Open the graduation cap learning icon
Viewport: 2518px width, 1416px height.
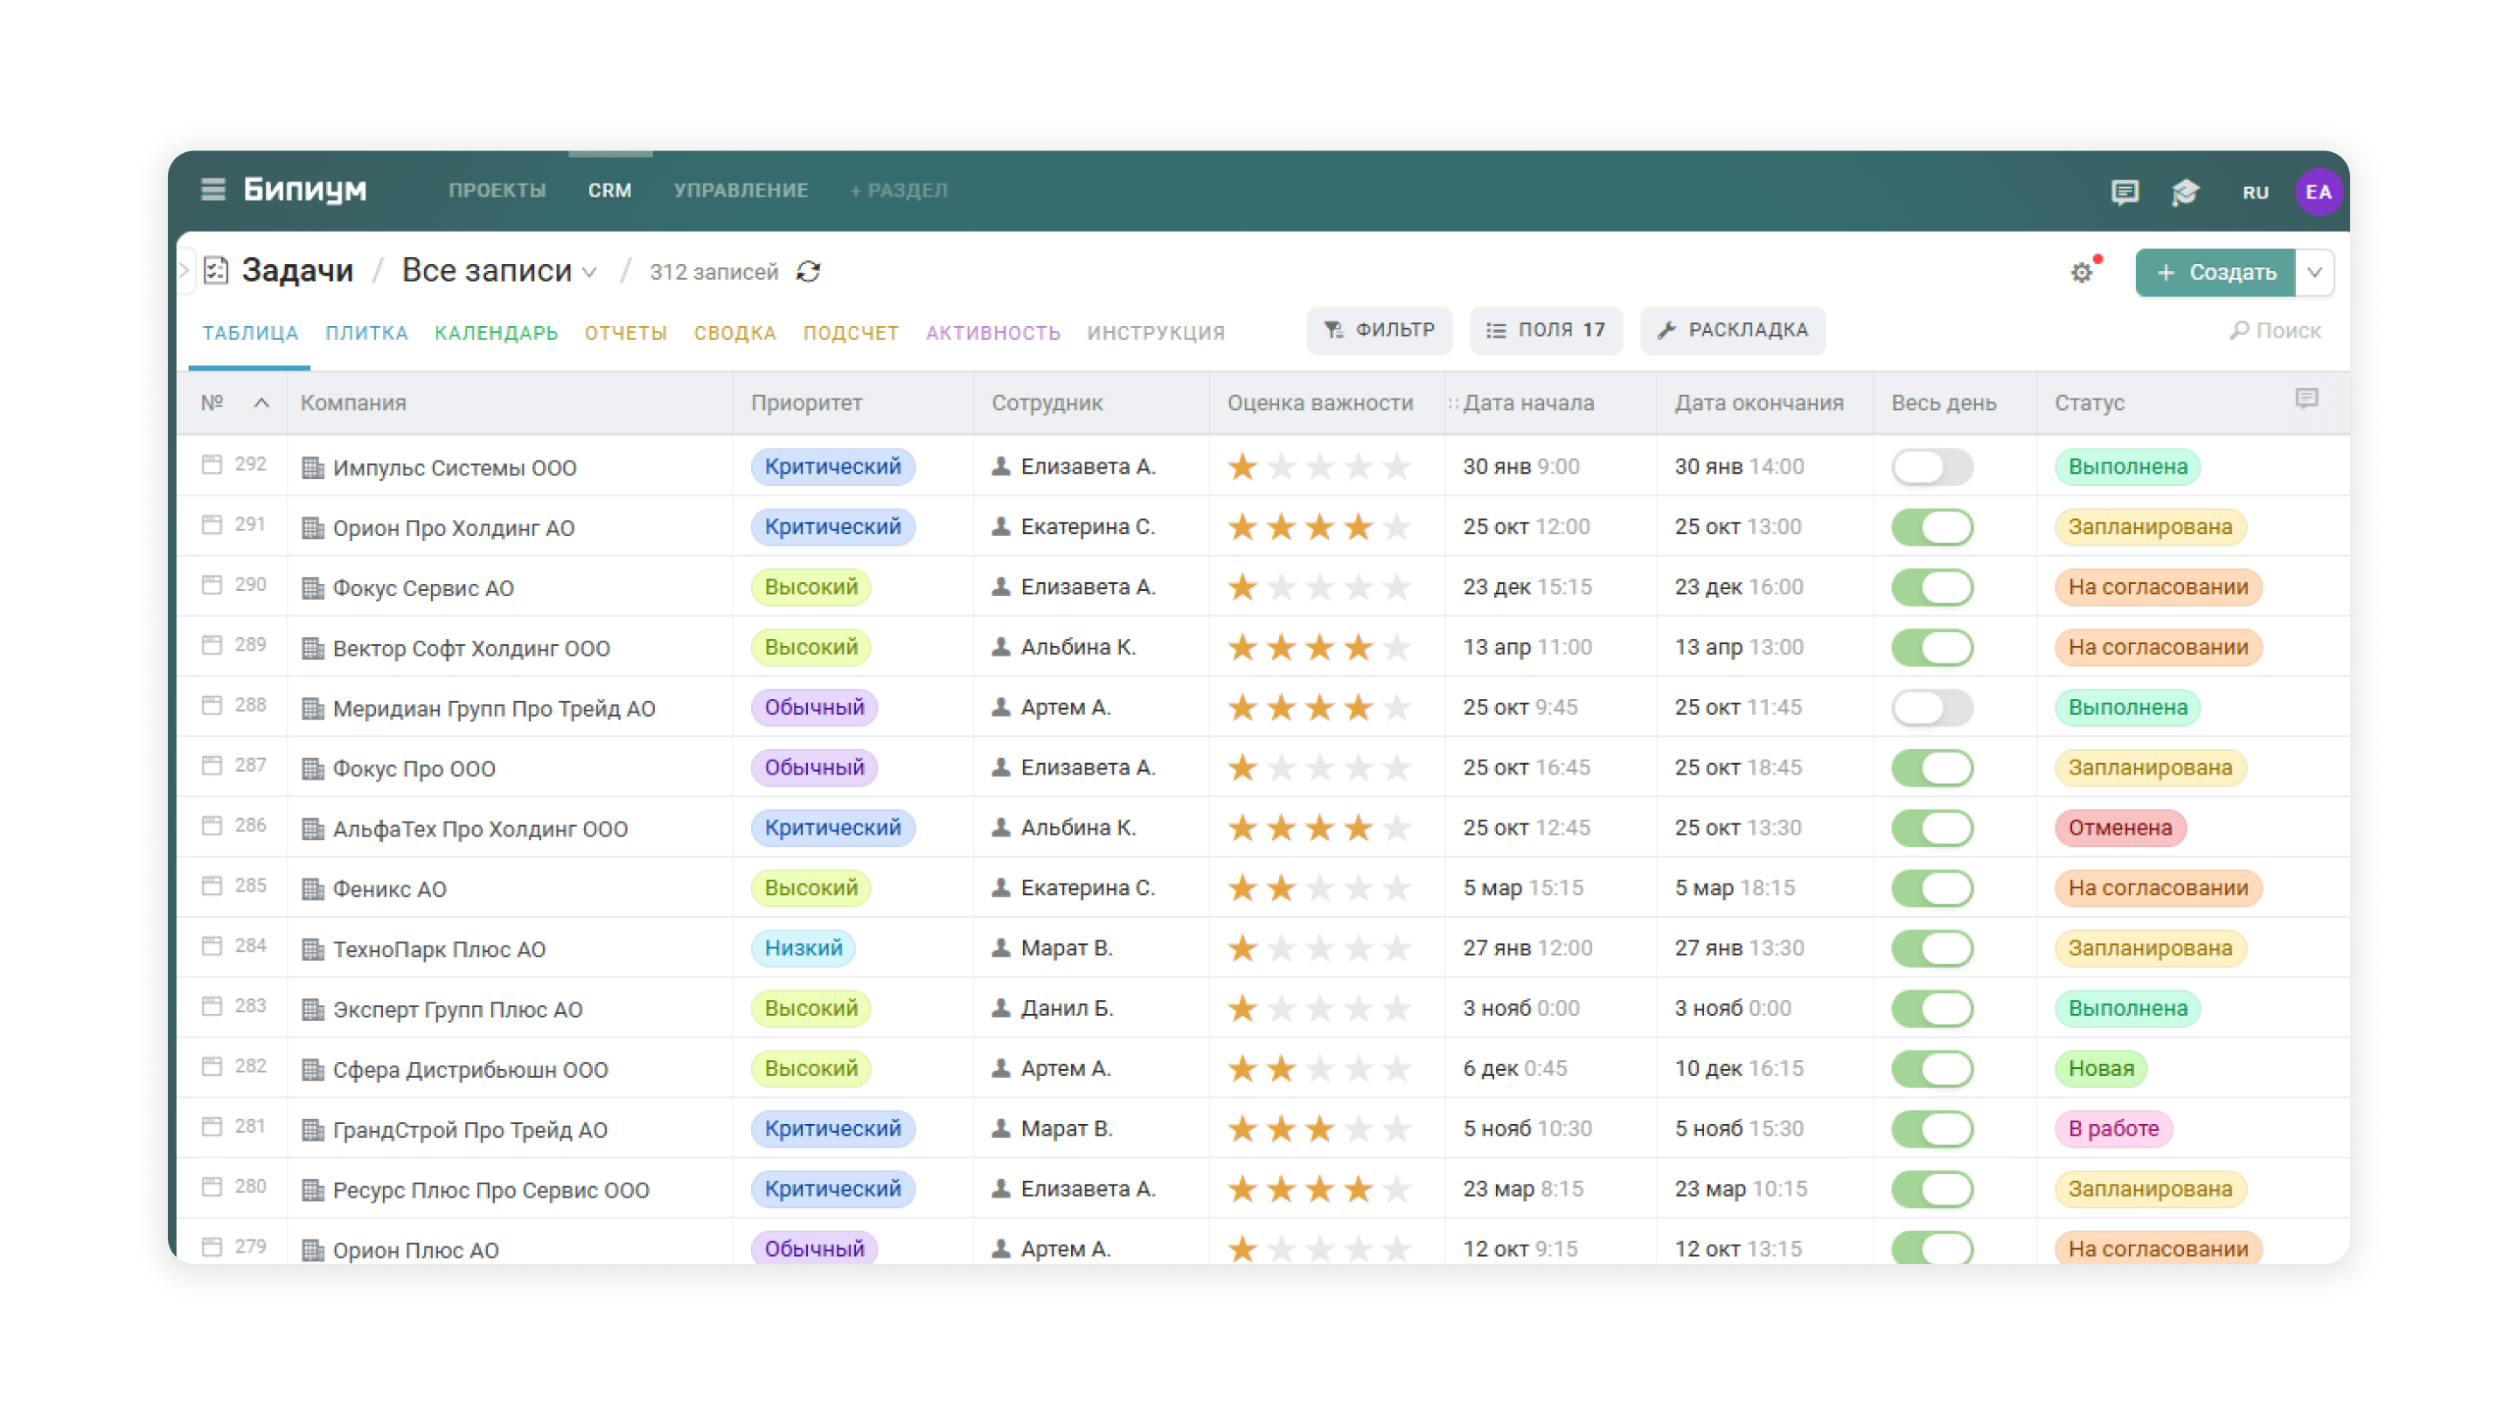[2186, 191]
